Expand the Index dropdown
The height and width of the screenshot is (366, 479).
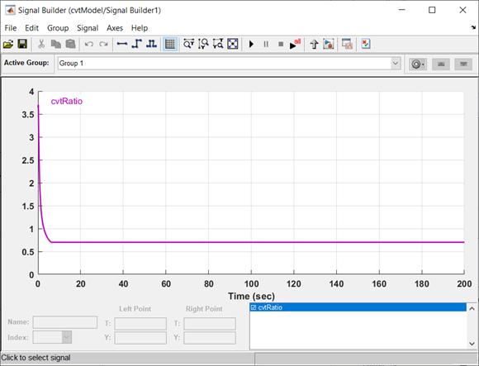67,337
